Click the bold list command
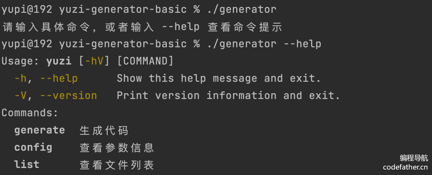 (x=27, y=164)
